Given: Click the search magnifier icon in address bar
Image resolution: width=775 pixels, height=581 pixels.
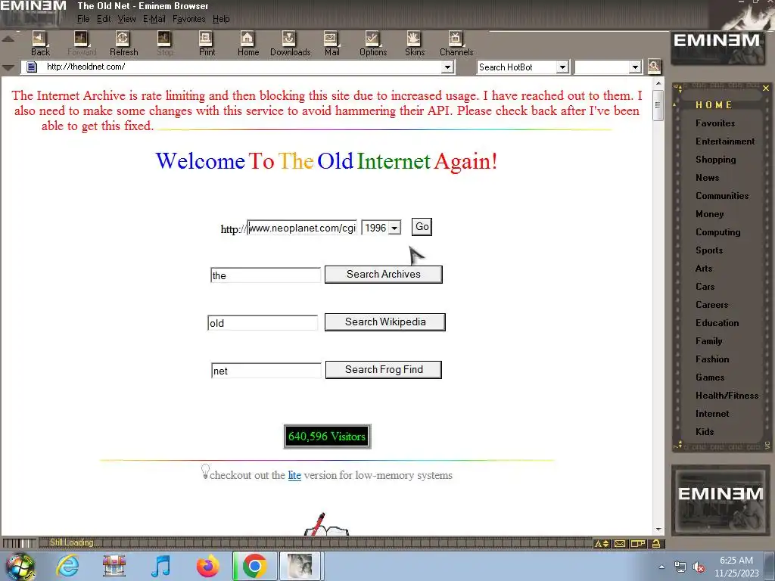Looking at the screenshot, I should [654, 67].
